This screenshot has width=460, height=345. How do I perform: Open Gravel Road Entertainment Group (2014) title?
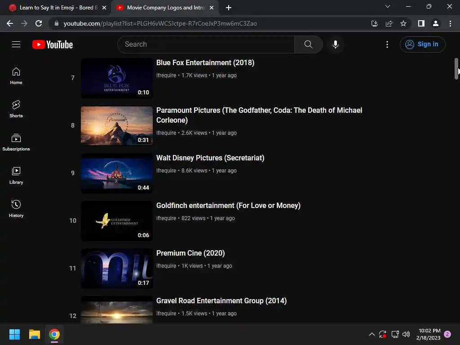(221, 301)
